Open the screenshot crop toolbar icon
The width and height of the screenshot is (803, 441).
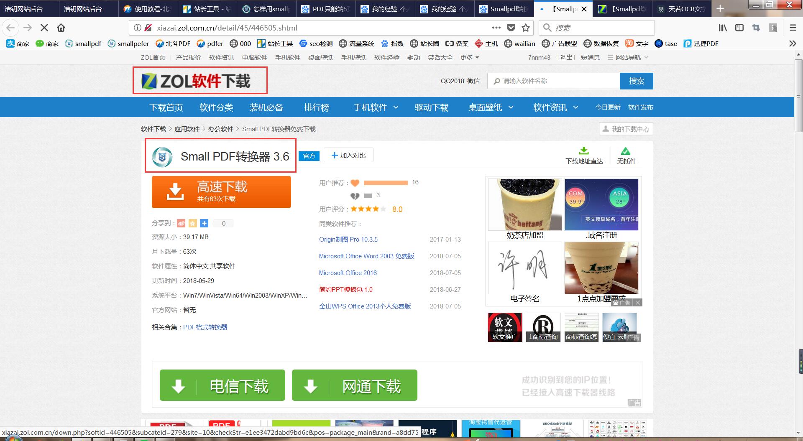point(756,28)
